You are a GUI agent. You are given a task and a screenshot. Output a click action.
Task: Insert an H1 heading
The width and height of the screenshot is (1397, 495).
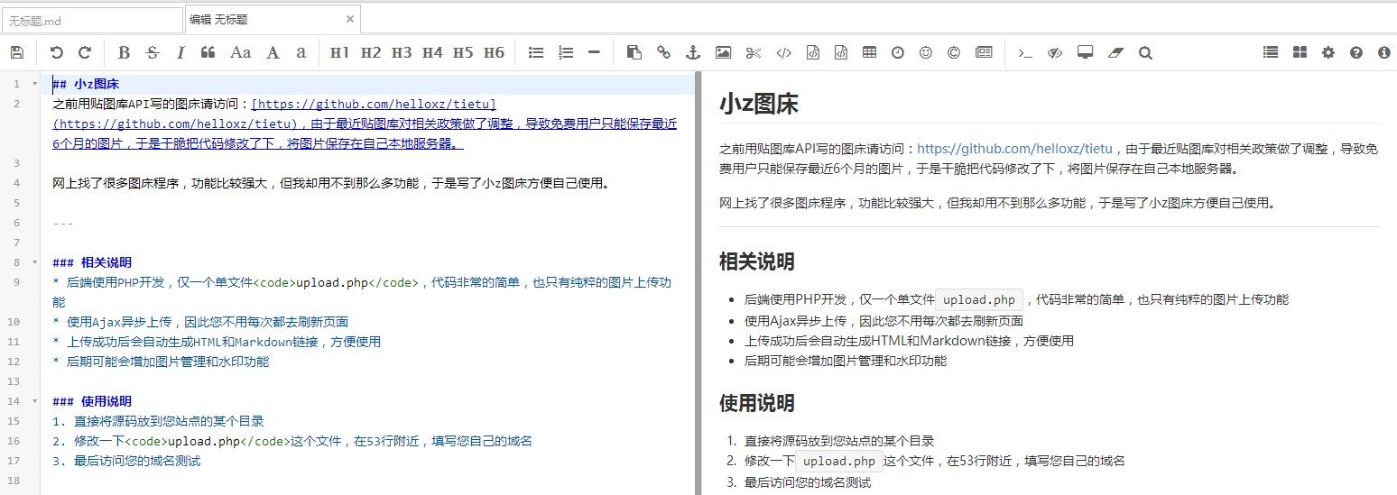(x=339, y=53)
